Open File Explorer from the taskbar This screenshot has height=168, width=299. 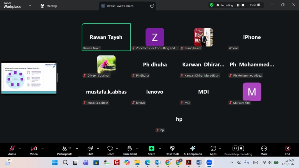point(137,162)
